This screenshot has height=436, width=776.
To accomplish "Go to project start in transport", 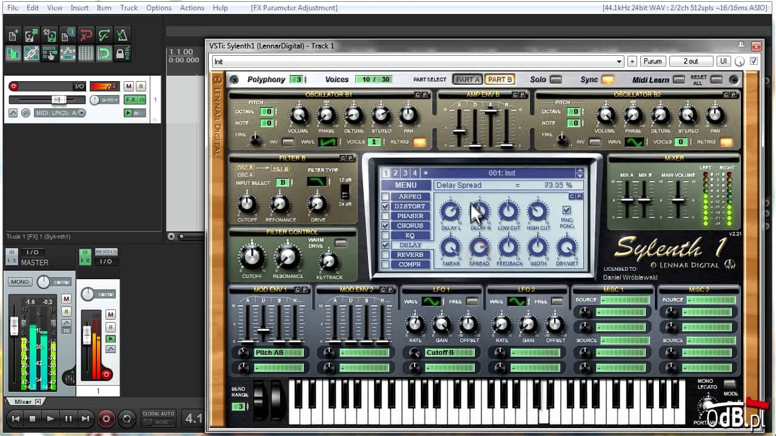I will (16, 418).
